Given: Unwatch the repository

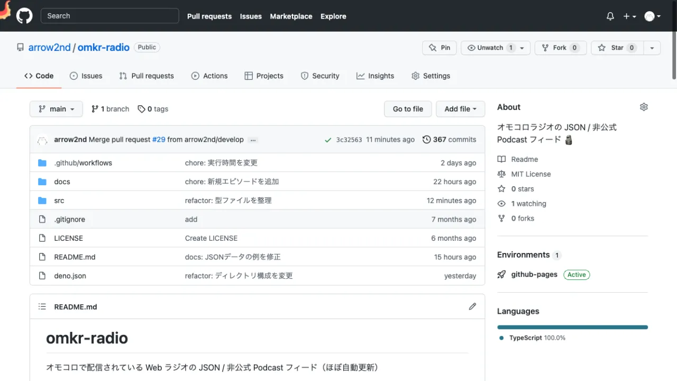Looking at the screenshot, I should coord(489,47).
